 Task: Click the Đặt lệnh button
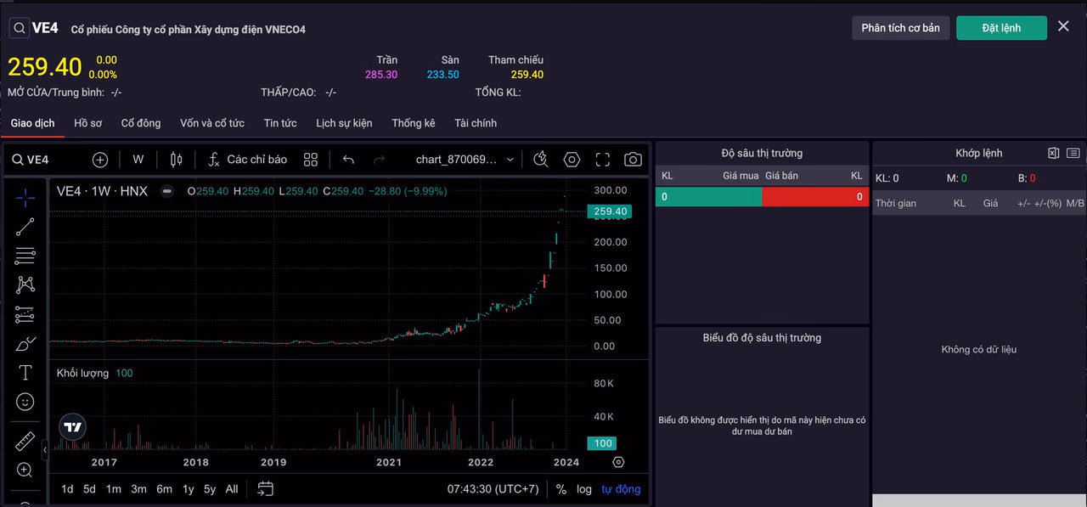pyautogui.click(x=1001, y=28)
